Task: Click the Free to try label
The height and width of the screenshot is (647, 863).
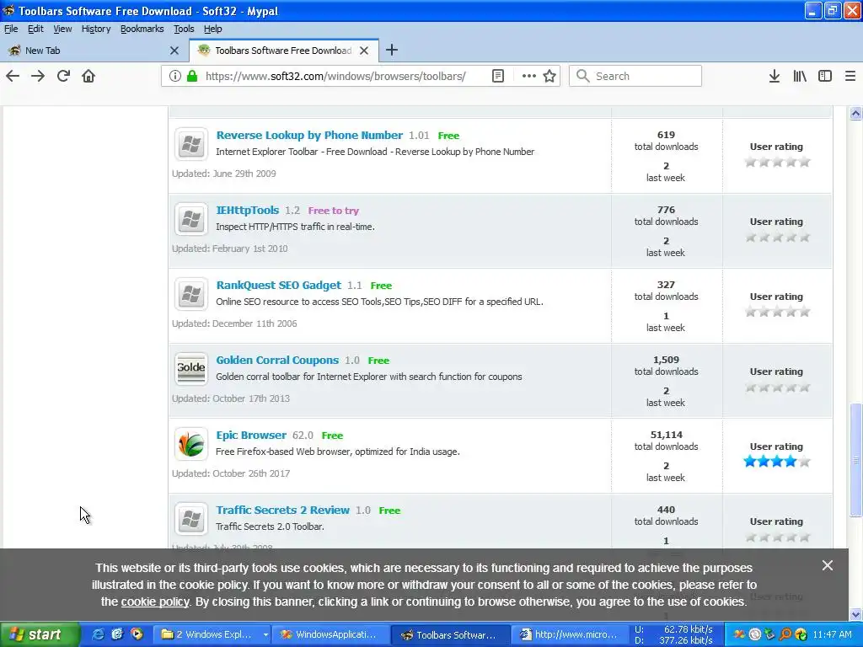Action: 333,211
